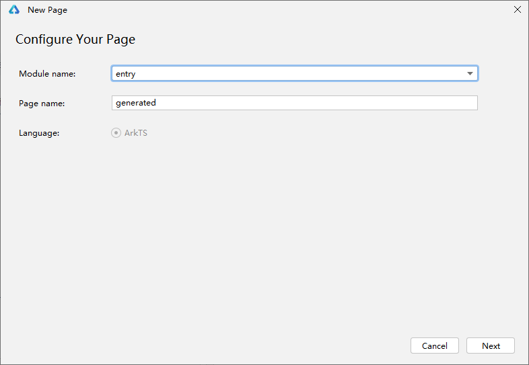Expand the Module name dropdown arrow
Image resolution: width=529 pixels, height=365 pixels.
coord(470,74)
